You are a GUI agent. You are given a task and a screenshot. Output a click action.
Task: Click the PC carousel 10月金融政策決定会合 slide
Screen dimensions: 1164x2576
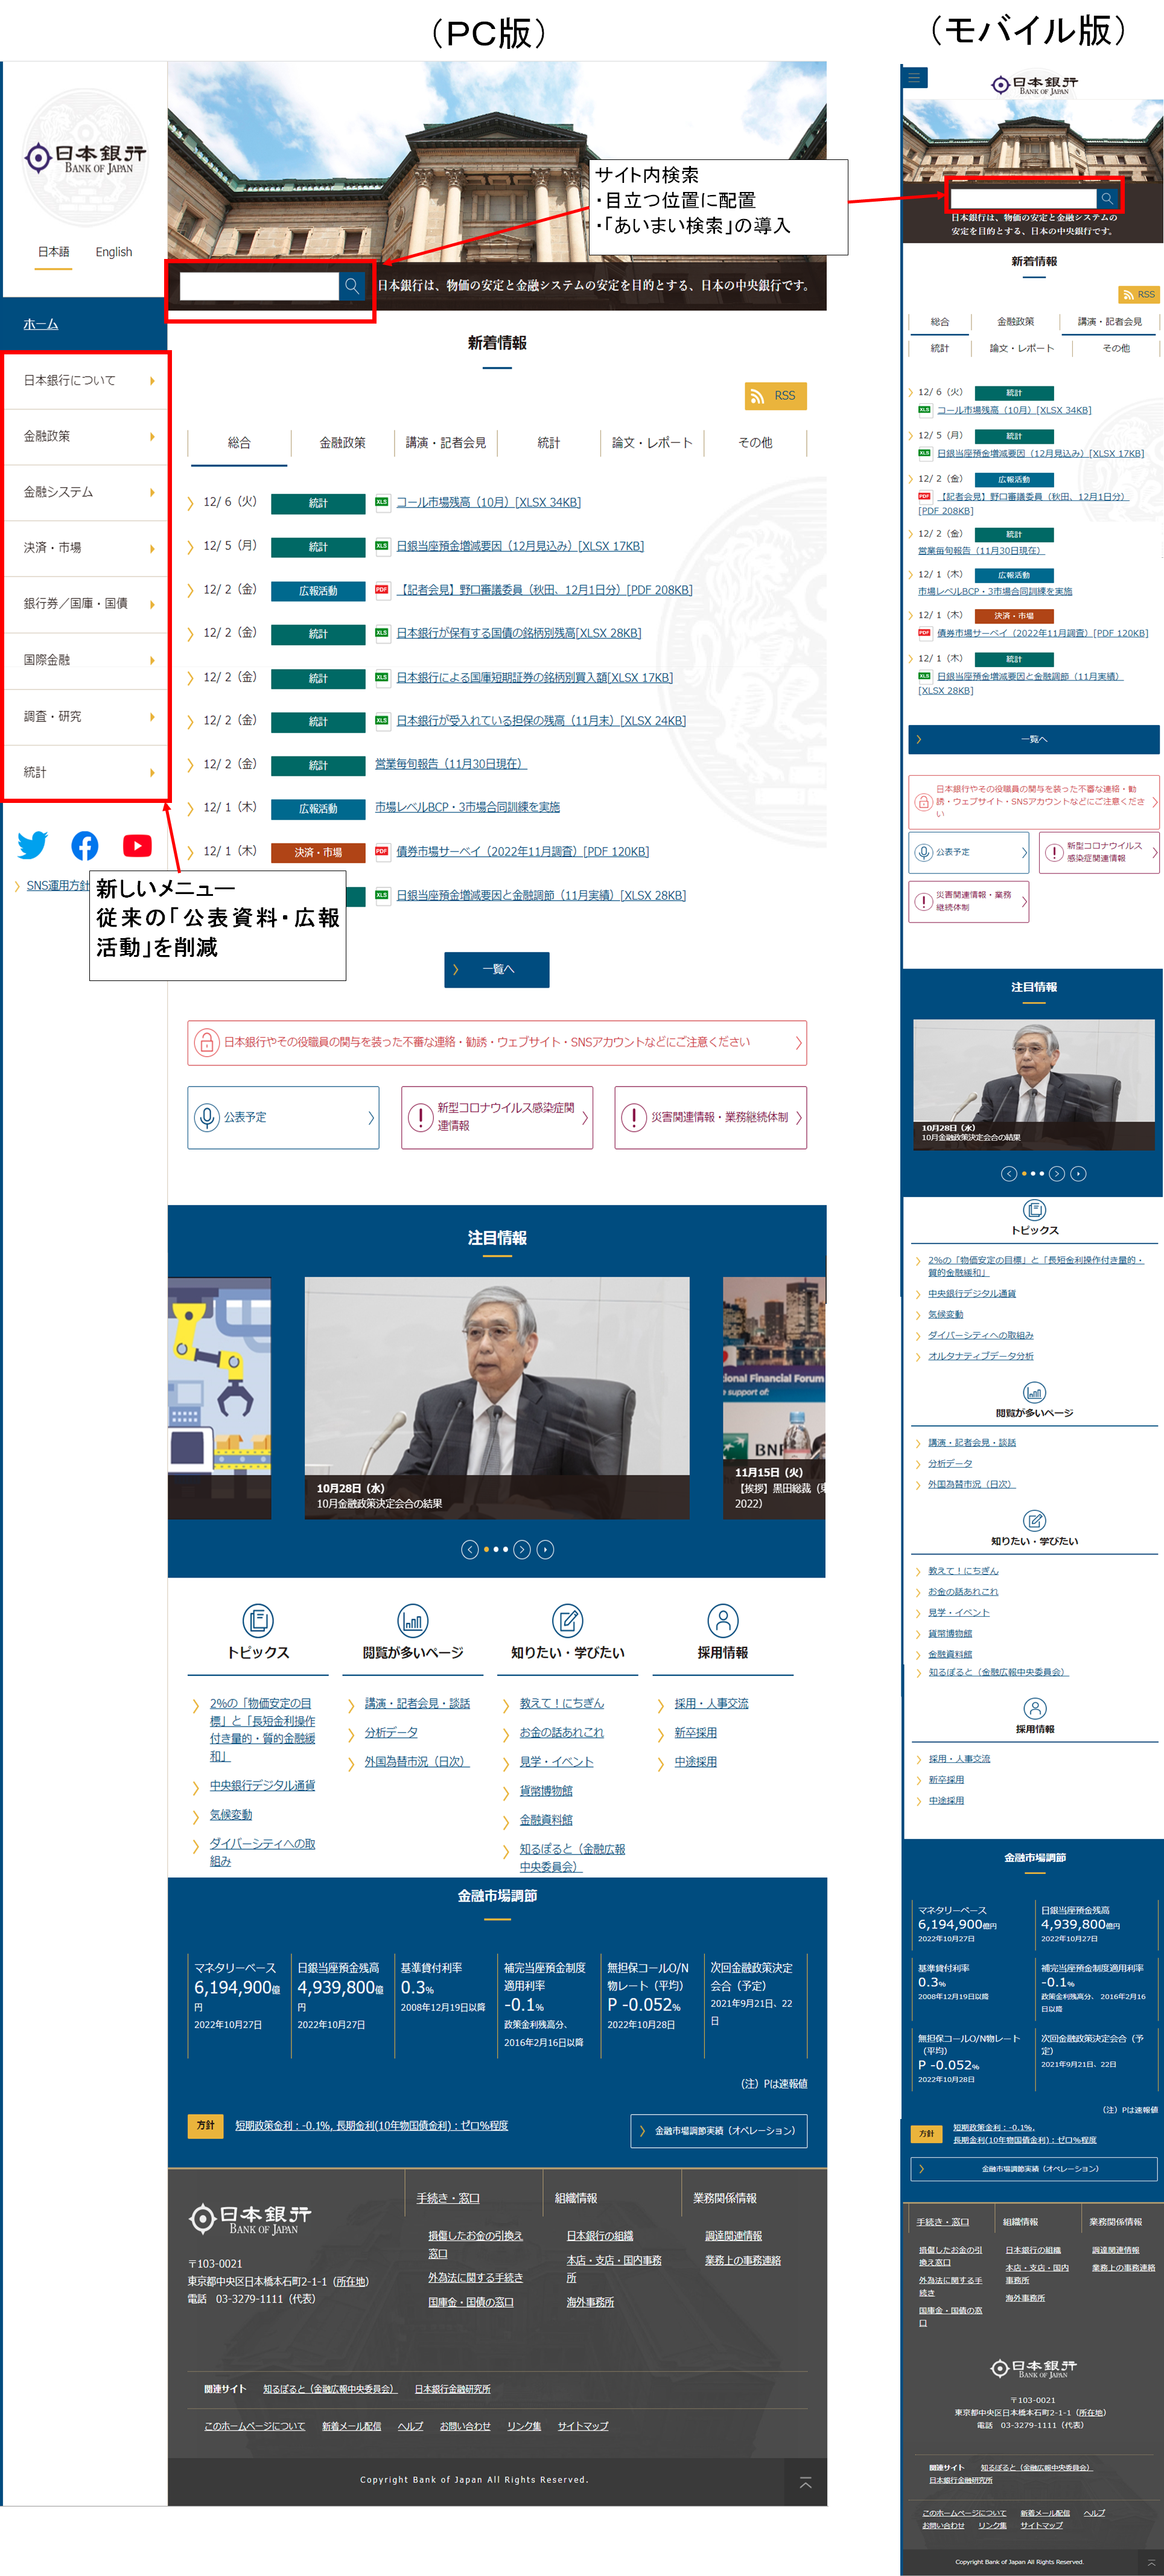[x=497, y=1398]
